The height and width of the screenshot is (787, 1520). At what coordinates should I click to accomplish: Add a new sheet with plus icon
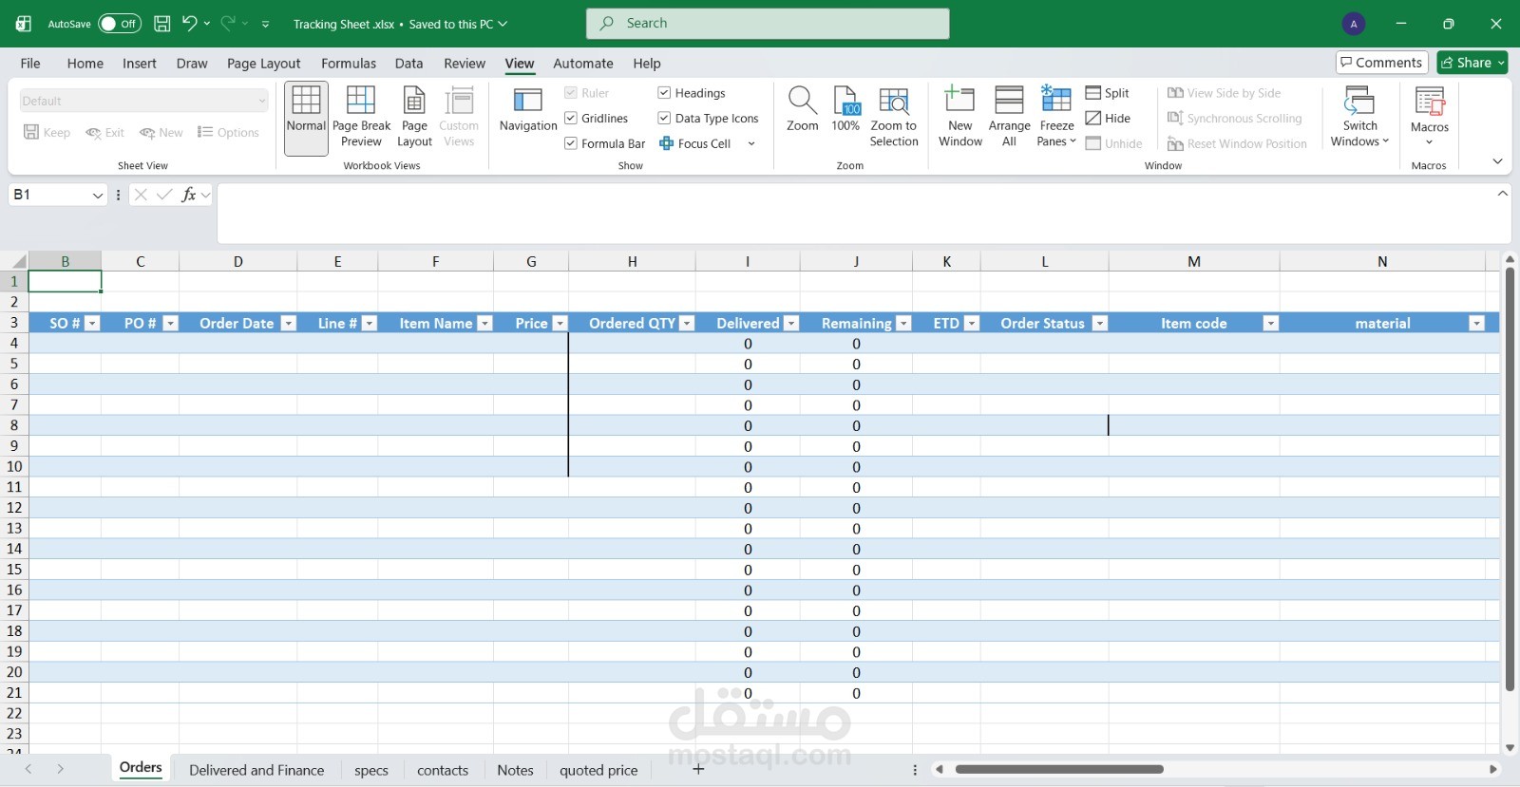tap(698, 769)
